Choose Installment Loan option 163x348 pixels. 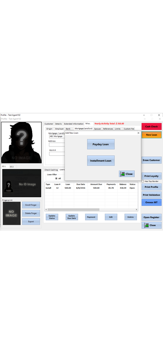click(101, 161)
